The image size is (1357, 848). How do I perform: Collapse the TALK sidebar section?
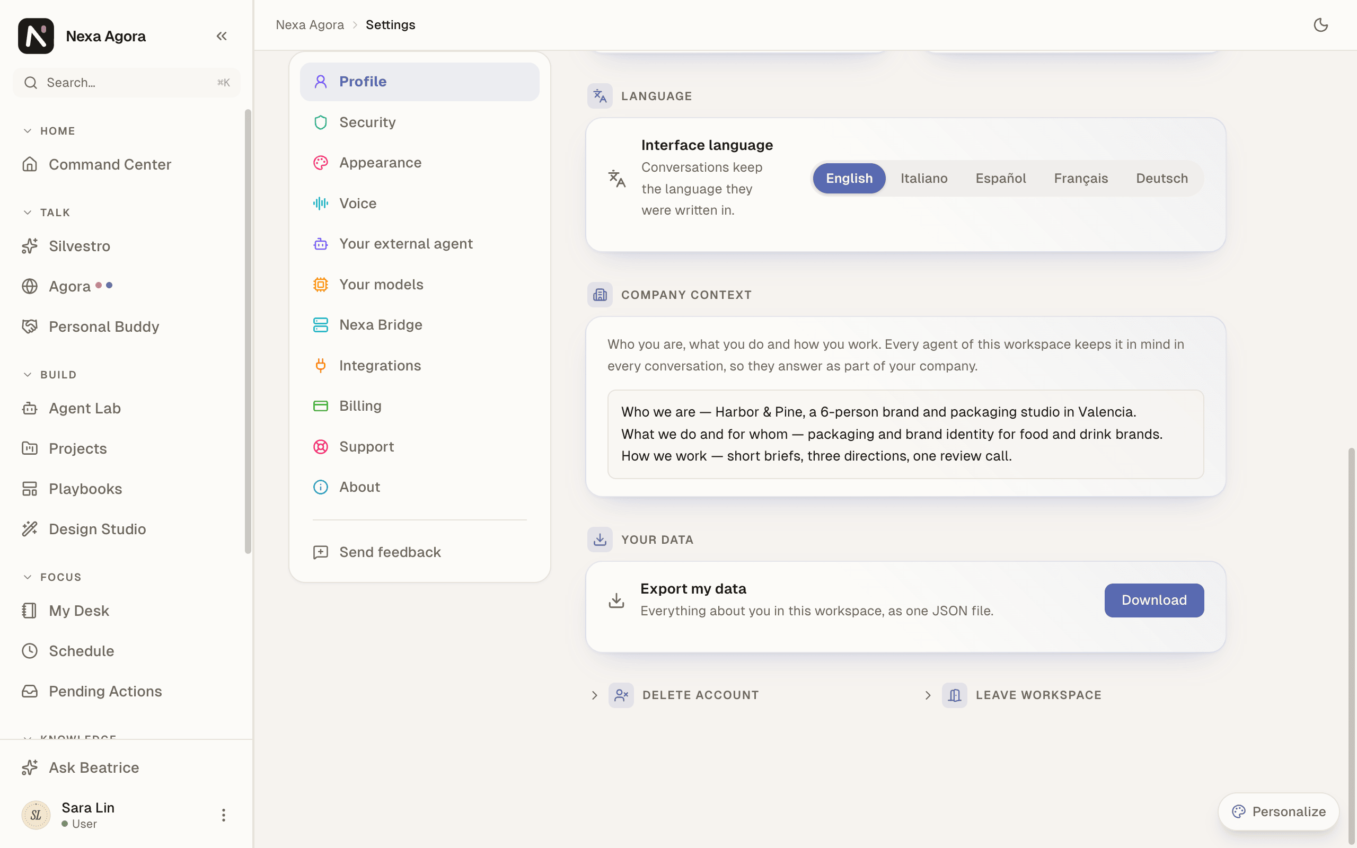tap(47, 213)
